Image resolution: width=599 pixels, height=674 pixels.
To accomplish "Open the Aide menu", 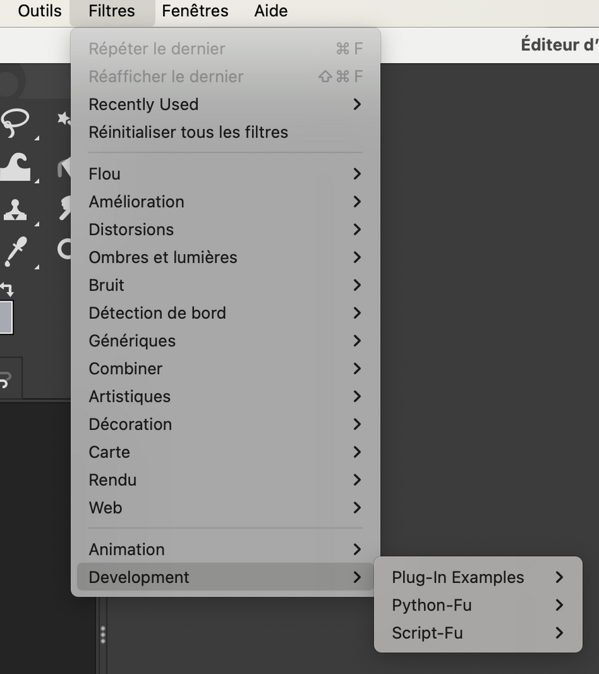I will point(271,11).
